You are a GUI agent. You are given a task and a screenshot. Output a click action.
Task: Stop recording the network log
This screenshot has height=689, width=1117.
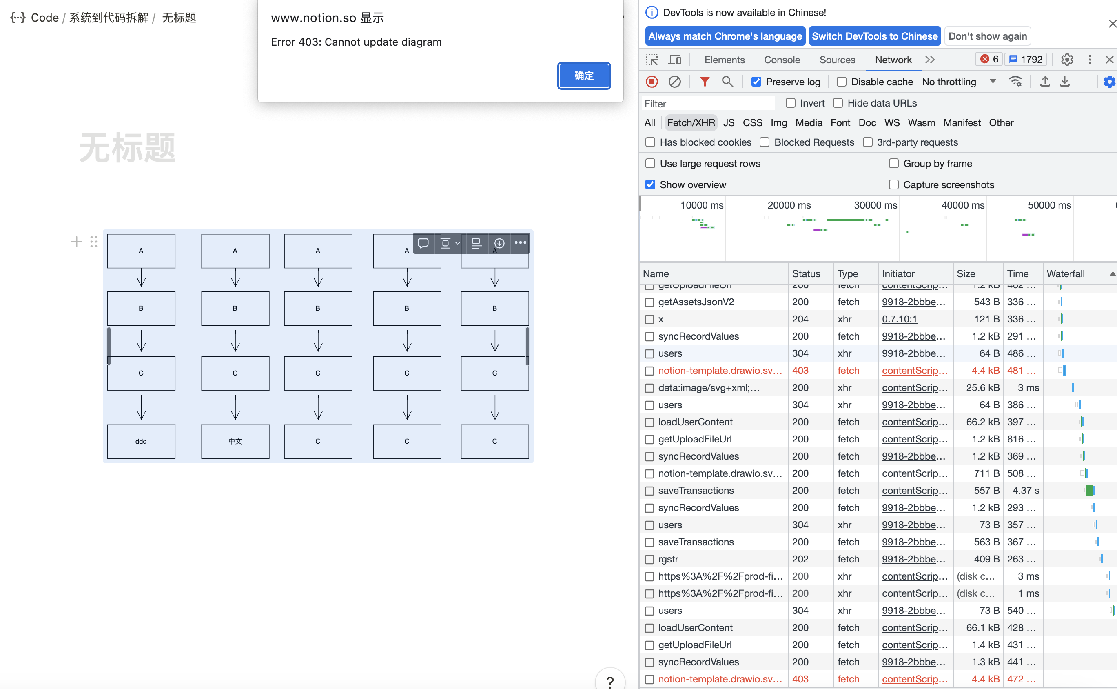pyautogui.click(x=651, y=82)
